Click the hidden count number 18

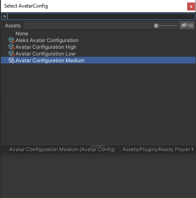tap(190, 26)
